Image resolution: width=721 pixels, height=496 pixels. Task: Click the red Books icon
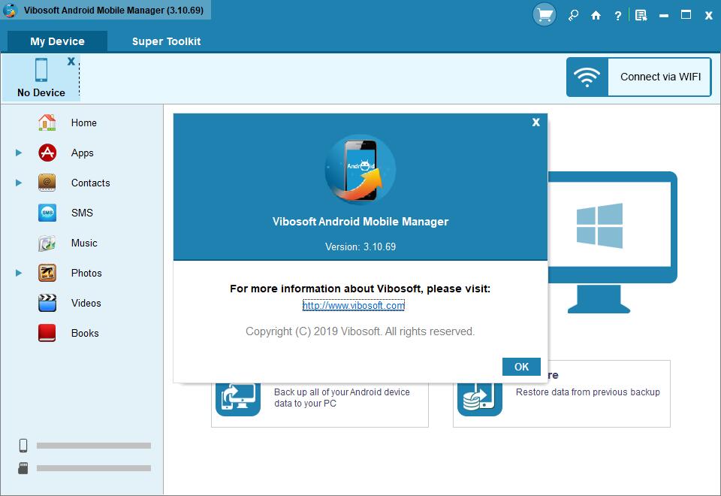pyautogui.click(x=47, y=333)
